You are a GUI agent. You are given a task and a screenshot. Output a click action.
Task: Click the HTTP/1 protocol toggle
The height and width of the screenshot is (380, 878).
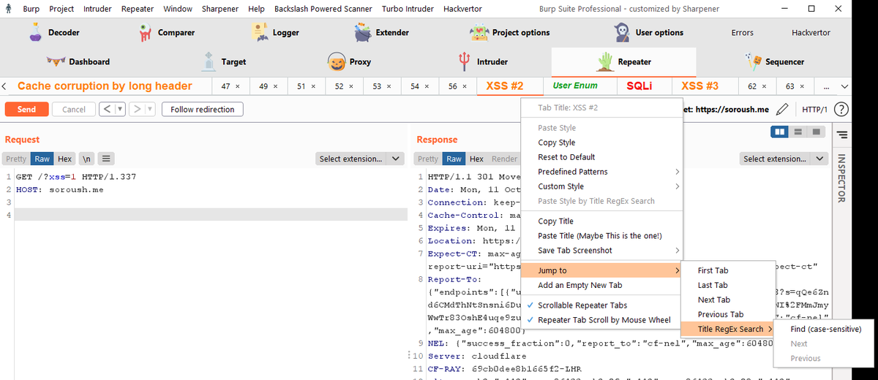[814, 110]
